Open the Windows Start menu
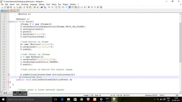This screenshot has width=182, height=102. pos(3,99)
